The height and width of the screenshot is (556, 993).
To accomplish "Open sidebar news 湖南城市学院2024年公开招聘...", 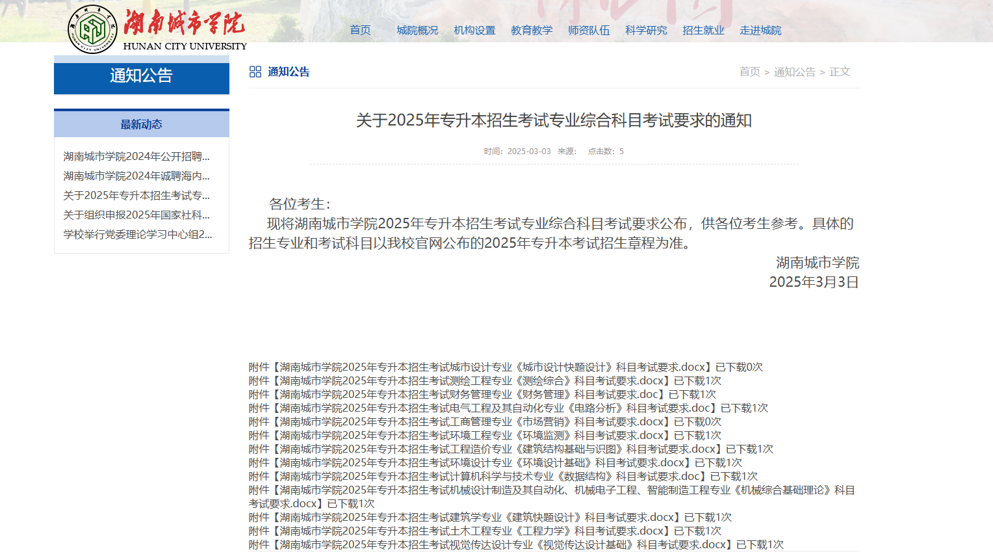I will [136, 156].
